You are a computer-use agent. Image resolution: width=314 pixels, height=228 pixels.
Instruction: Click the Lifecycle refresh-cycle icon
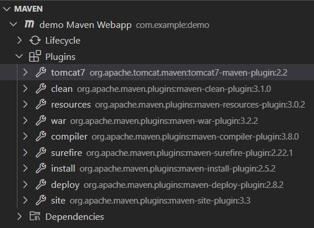(x=35, y=41)
